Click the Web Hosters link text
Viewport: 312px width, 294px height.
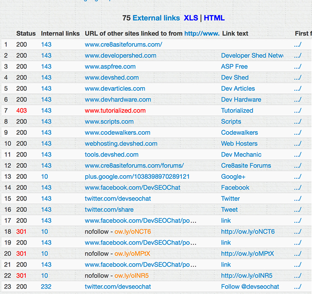[x=239, y=144]
